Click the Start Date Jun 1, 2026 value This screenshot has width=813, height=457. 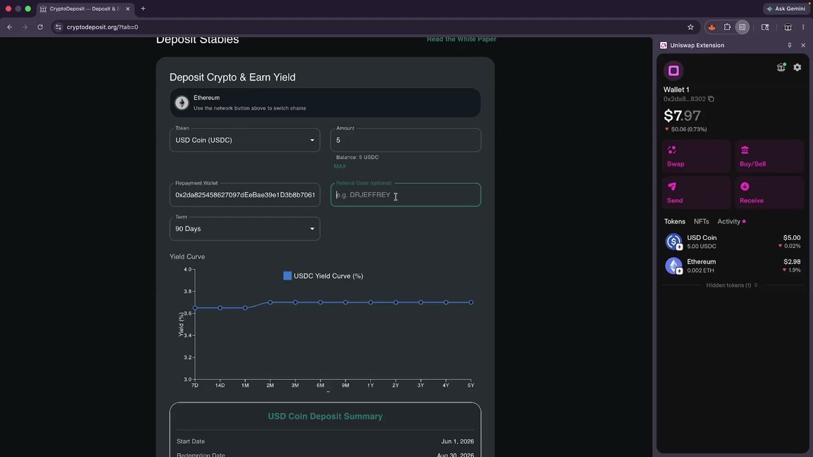[457, 442]
